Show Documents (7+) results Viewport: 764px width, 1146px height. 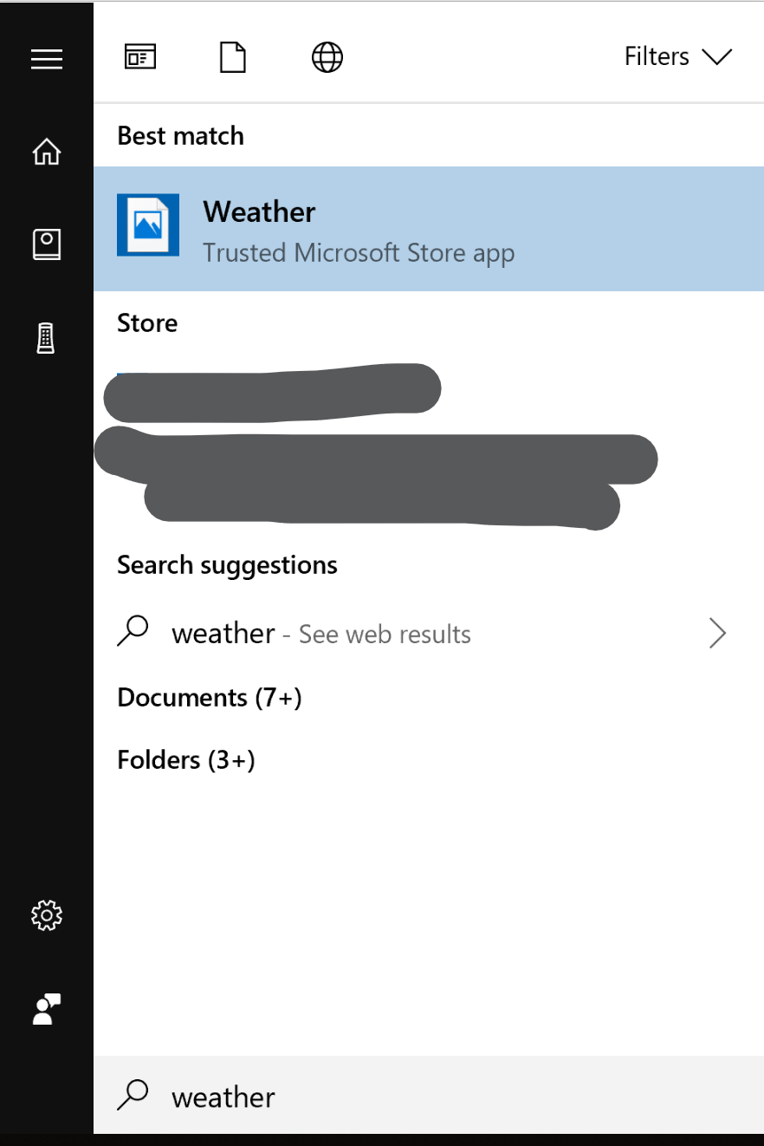click(x=209, y=698)
